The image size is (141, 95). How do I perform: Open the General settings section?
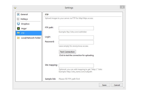pyautogui.click(x=28, y=14)
